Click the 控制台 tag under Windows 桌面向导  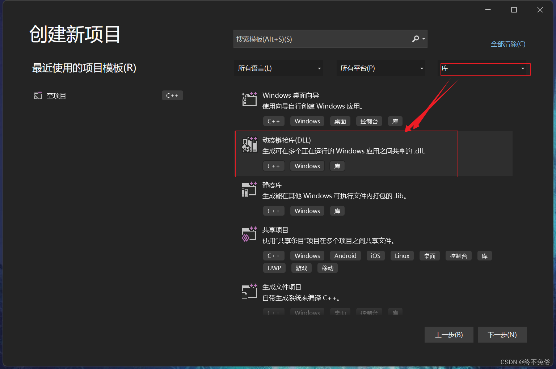point(369,121)
